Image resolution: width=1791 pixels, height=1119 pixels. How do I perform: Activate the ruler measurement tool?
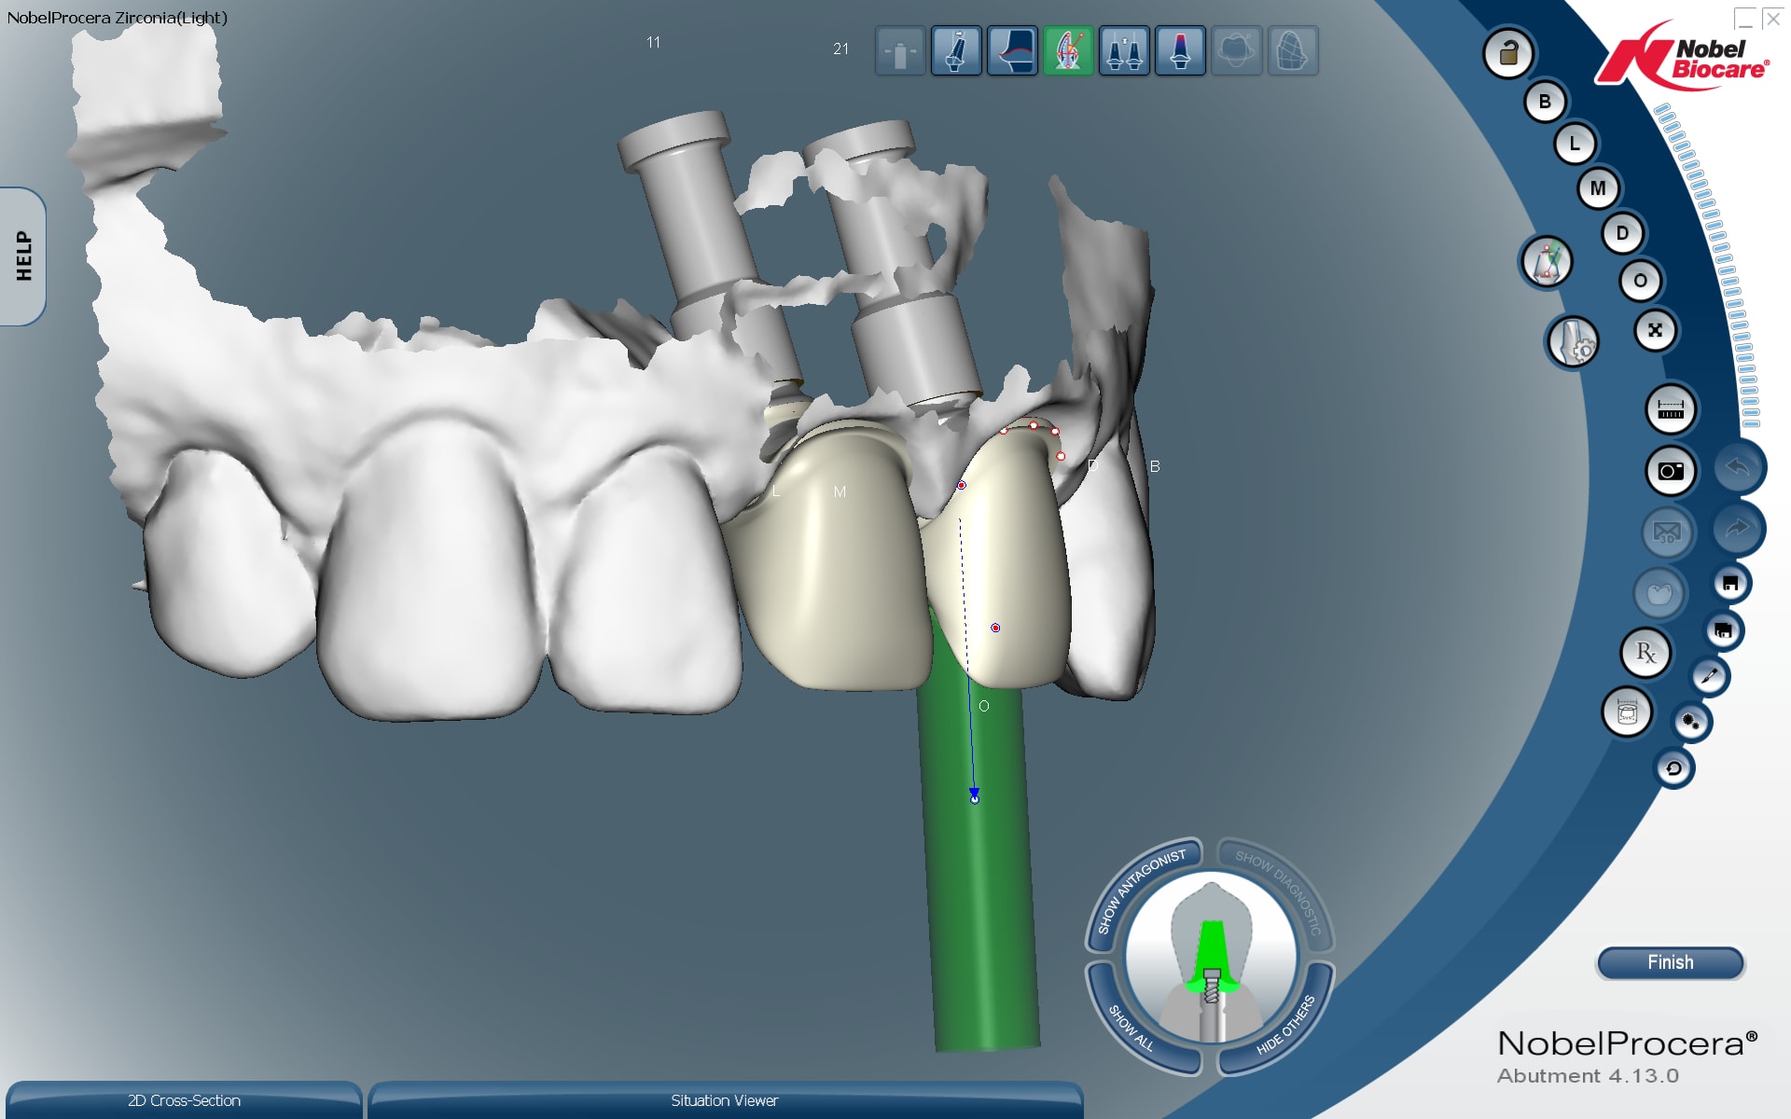(1671, 408)
